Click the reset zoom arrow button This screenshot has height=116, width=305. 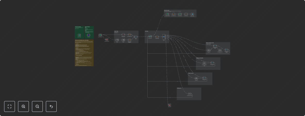51,106
